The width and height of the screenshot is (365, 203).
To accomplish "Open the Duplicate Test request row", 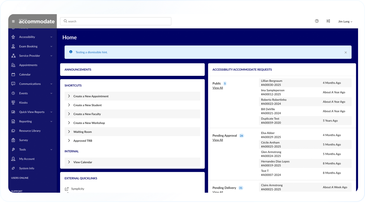I will coord(305,121).
